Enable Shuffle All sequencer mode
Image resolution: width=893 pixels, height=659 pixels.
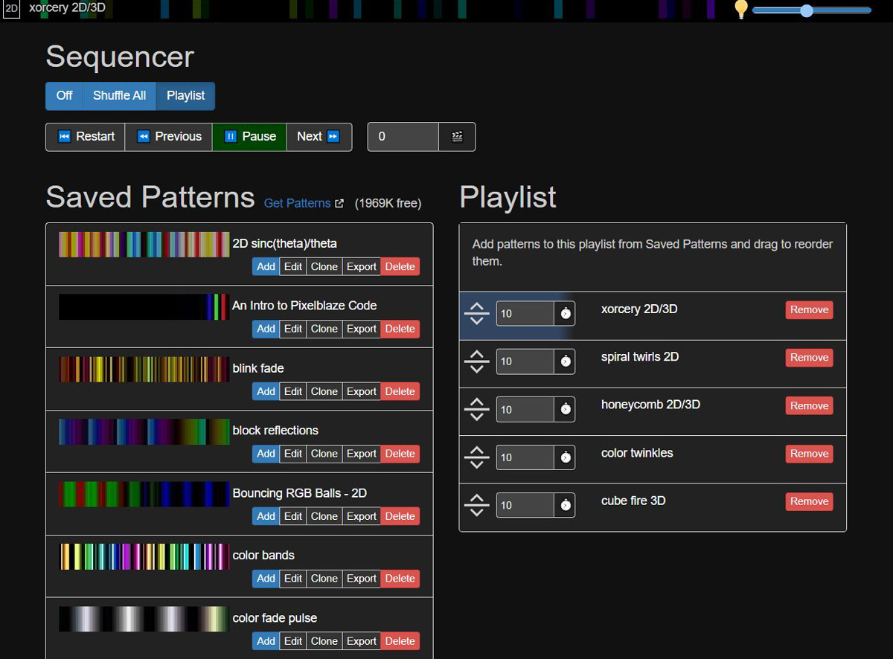coord(119,96)
